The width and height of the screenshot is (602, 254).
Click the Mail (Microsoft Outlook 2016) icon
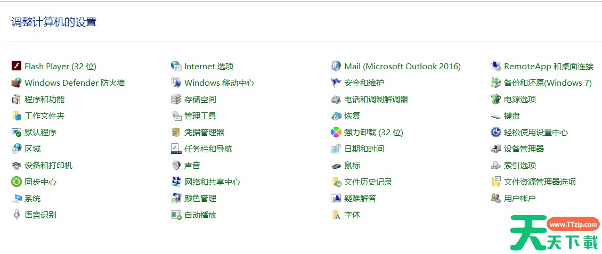click(336, 66)
